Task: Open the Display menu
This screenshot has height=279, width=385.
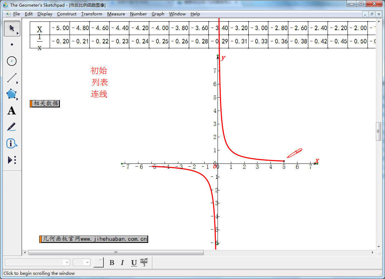Action: click(45, 14)
